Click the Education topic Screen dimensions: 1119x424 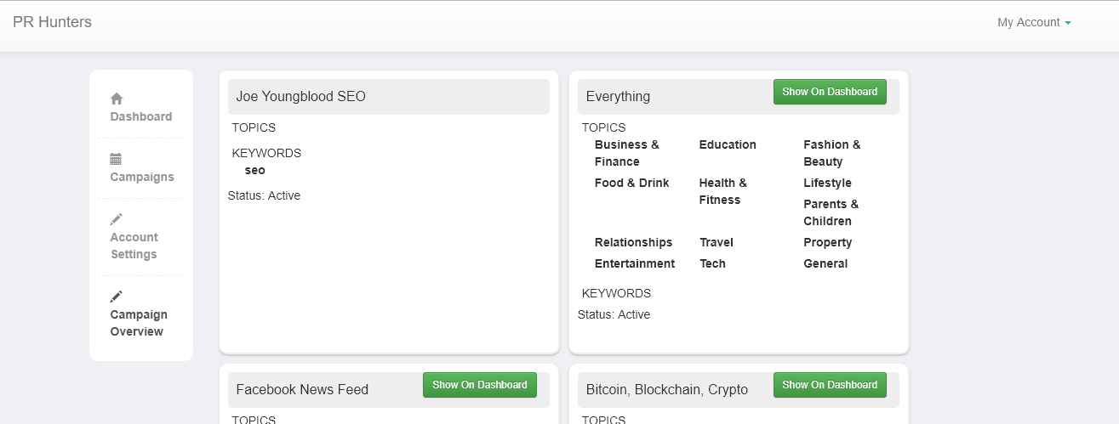pos(728,144)
